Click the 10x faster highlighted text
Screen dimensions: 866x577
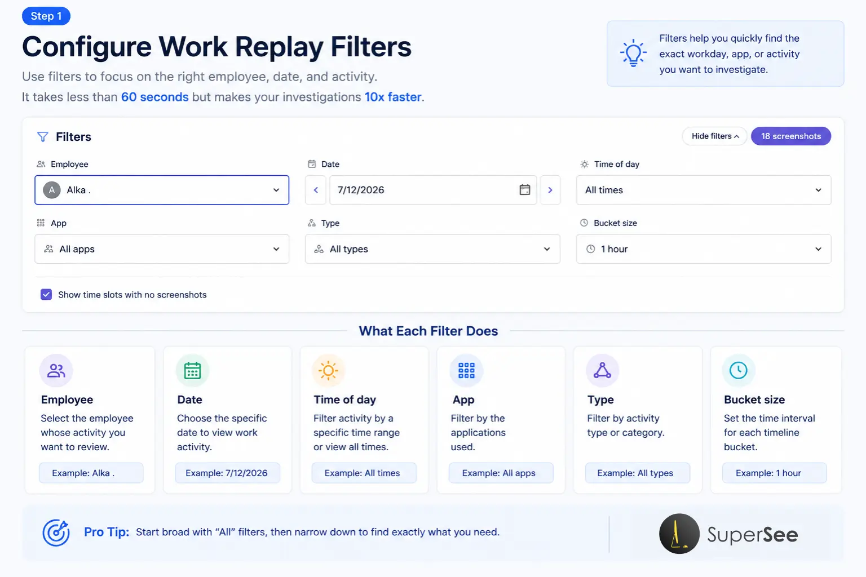coord(393,97)
